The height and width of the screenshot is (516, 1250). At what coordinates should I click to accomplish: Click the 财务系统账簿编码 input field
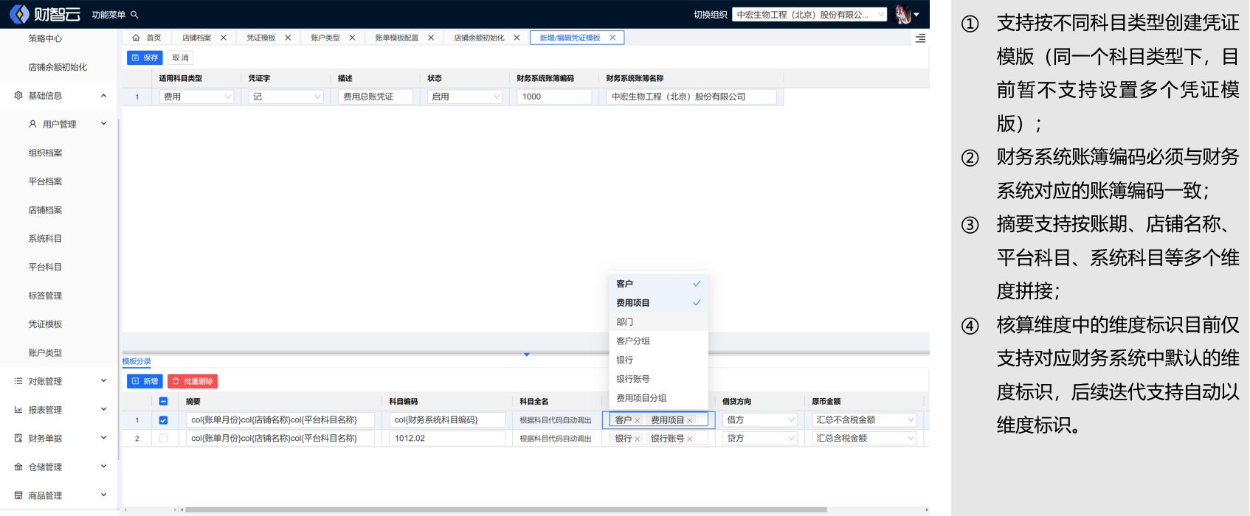(x=553, y=97)
